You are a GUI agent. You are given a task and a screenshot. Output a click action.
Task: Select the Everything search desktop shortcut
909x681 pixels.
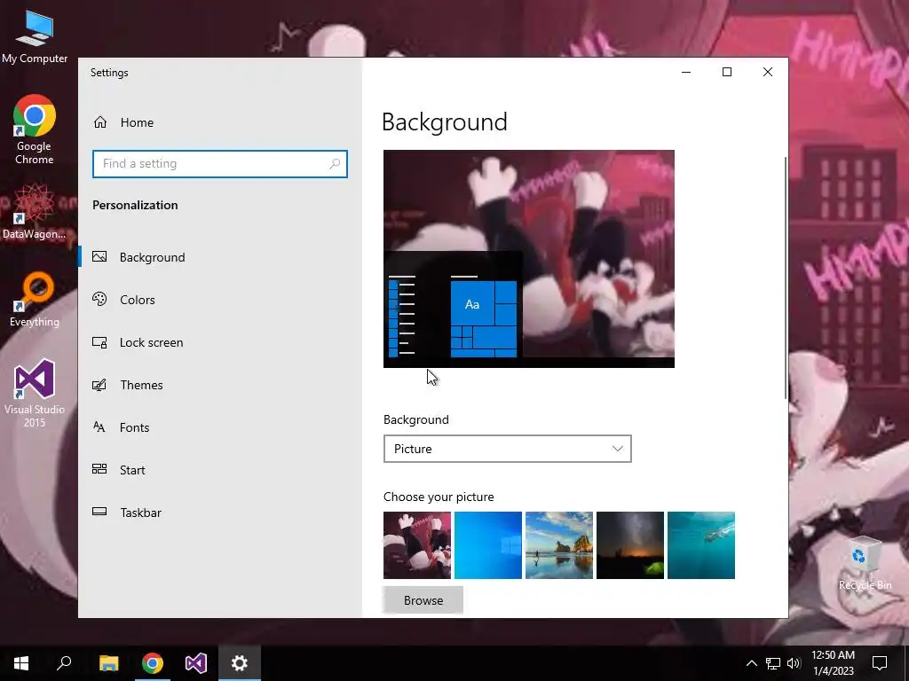[35, 300]
